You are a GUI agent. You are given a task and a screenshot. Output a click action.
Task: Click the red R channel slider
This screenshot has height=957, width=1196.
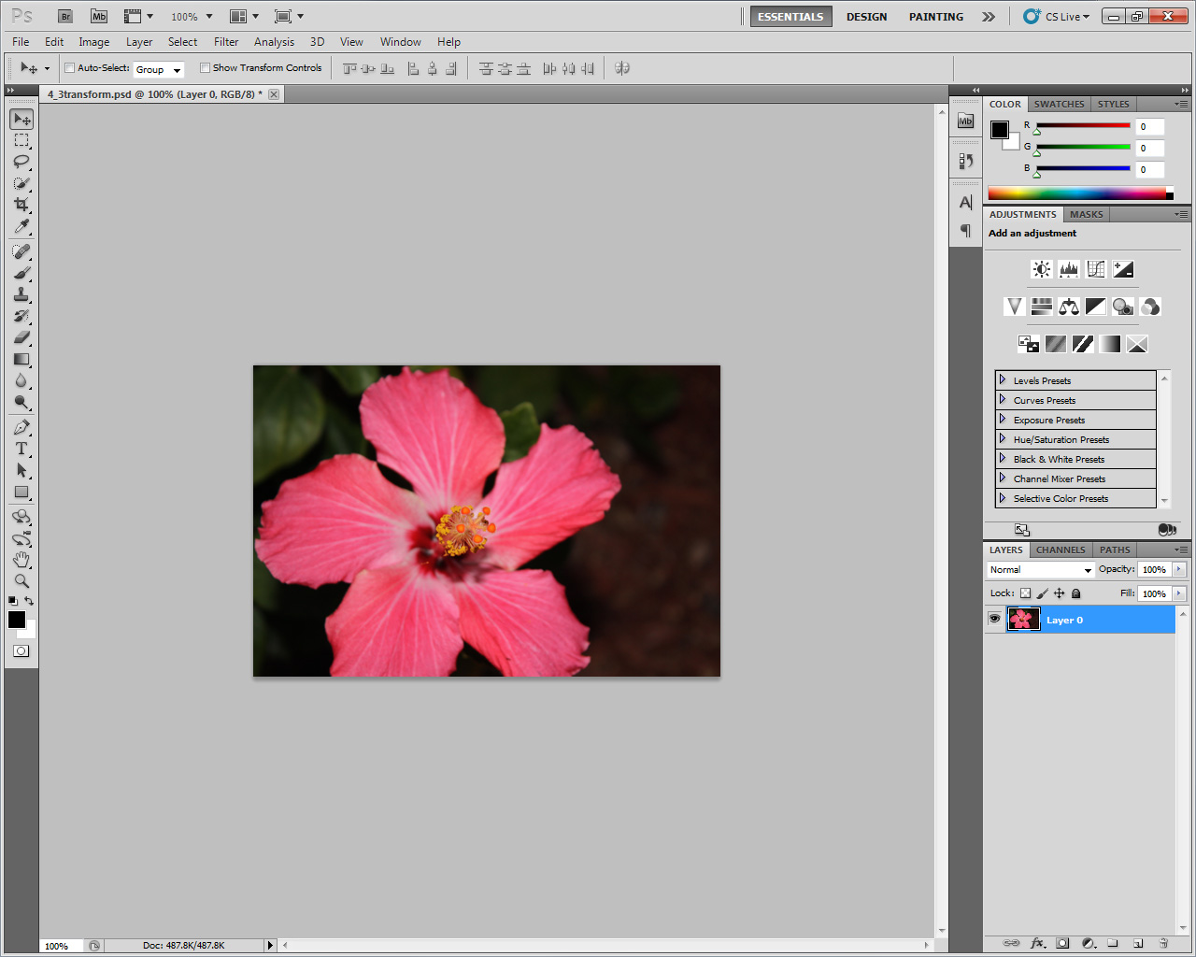(x=1083, y=125)
